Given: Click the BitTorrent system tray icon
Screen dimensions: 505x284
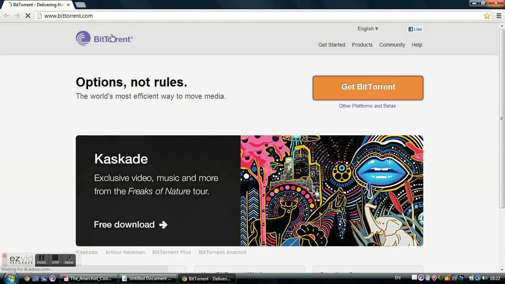Looking at the screenshot, I should pyautogui.click(x=421, y=278).
